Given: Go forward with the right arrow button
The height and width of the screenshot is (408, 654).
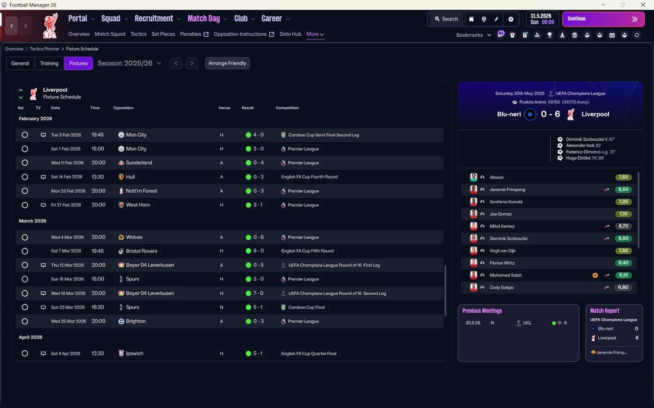Looking at the screenshot, I should click(25, 25).
